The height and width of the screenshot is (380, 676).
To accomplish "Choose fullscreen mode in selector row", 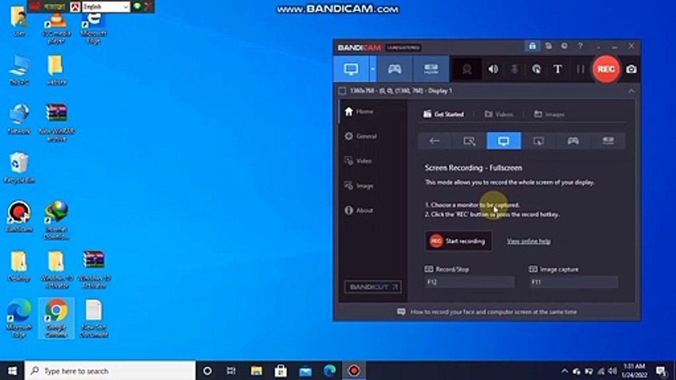I will coord(504,141).
